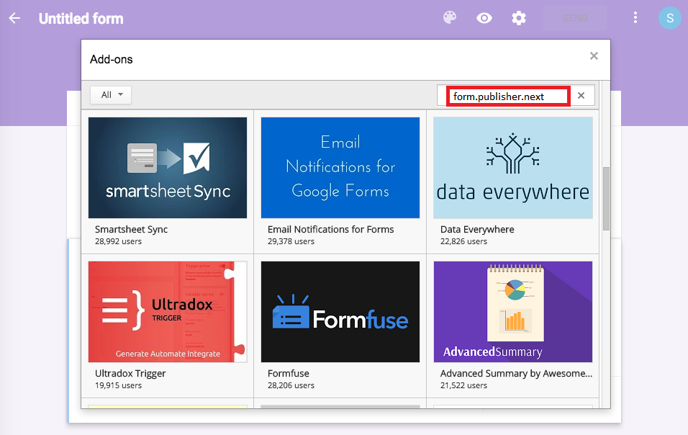Click Email Notifications for Forms title
This screenshot has width=688, height=435.
click(x=331, y=229)
